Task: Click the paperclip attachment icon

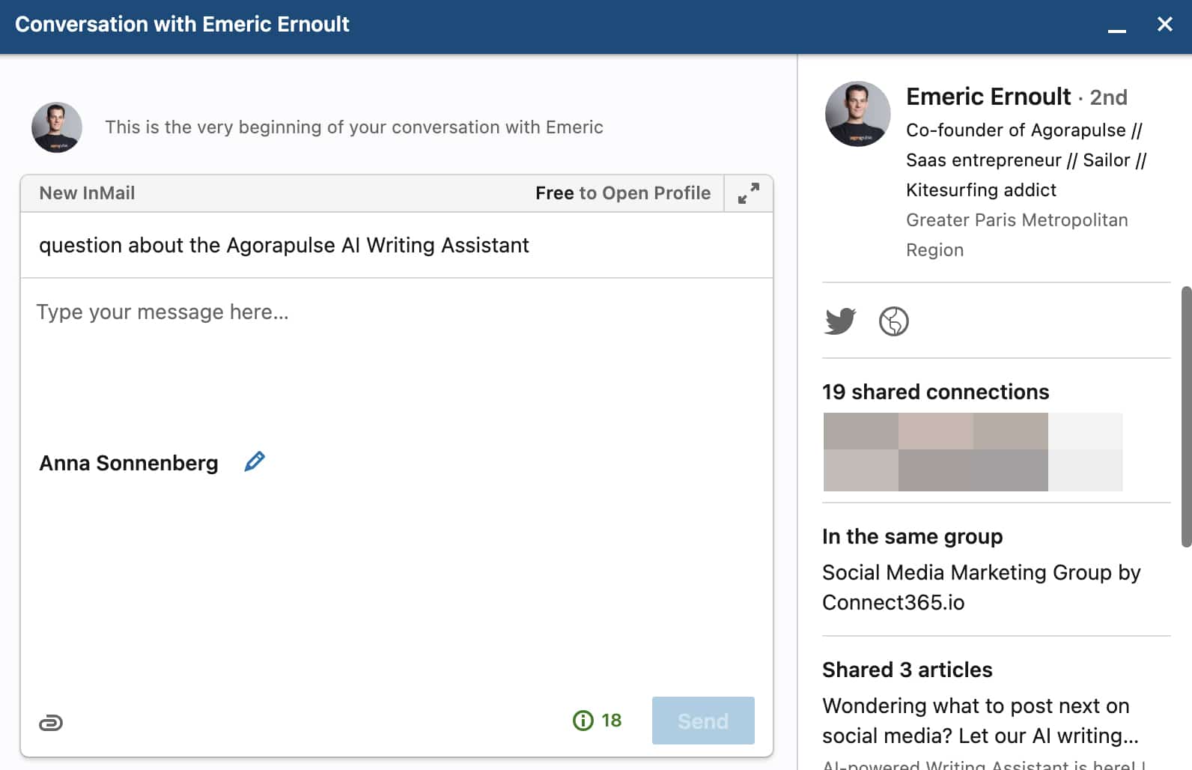Action: pos(51,723)
